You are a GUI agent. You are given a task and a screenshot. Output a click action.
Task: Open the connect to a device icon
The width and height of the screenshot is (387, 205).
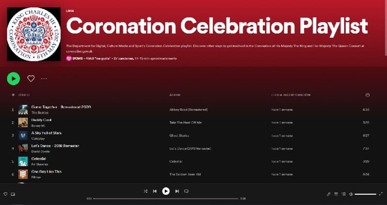pos(344,194)
